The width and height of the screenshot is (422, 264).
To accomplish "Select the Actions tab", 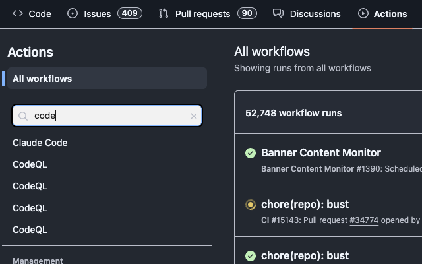I will (382, 14).
